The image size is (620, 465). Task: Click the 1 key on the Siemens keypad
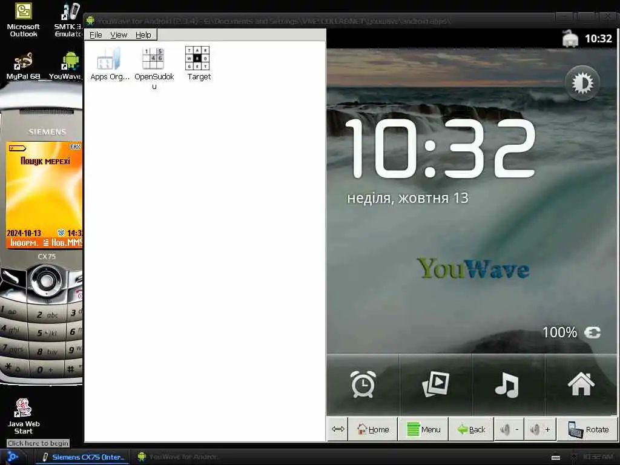point(12,311)
